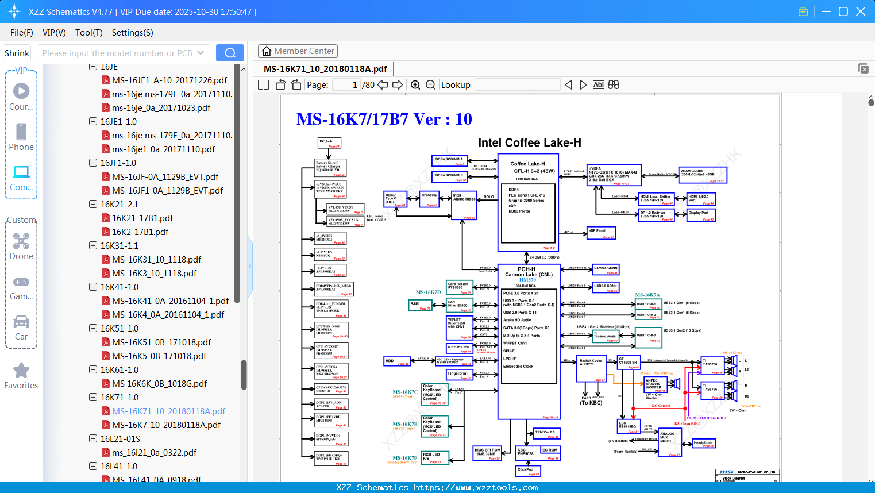Image resolution: width=875 pixels, height=493 pixels.
Task: Open the model number dropdown
Action: [201, 53]
